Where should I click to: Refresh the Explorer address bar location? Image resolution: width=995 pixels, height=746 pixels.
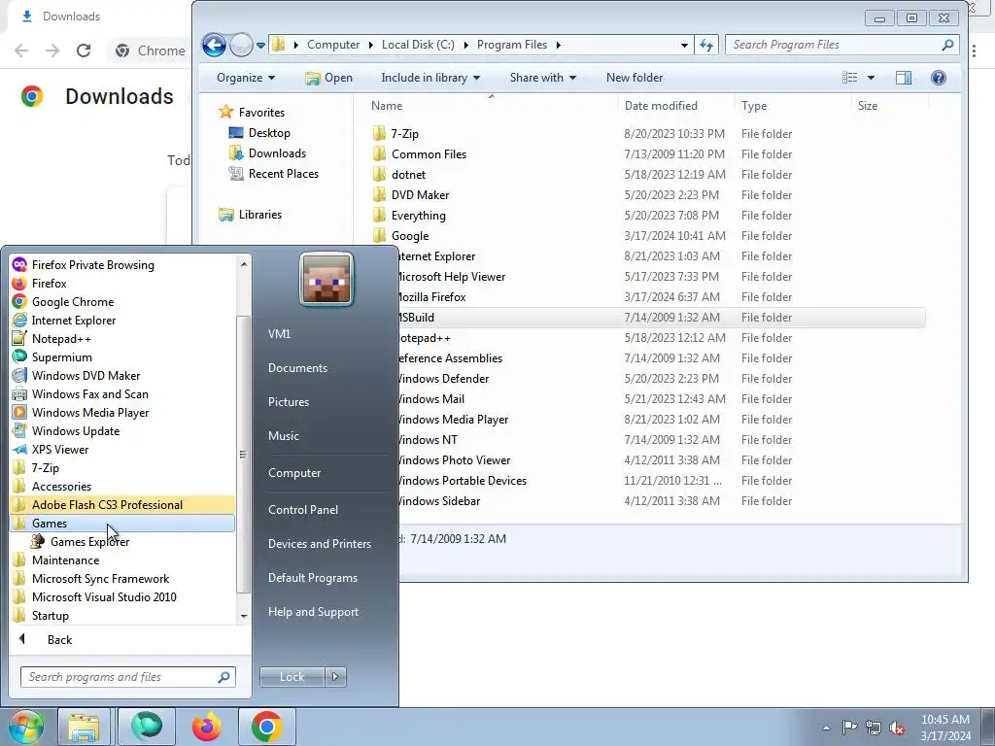pos(706,45)
